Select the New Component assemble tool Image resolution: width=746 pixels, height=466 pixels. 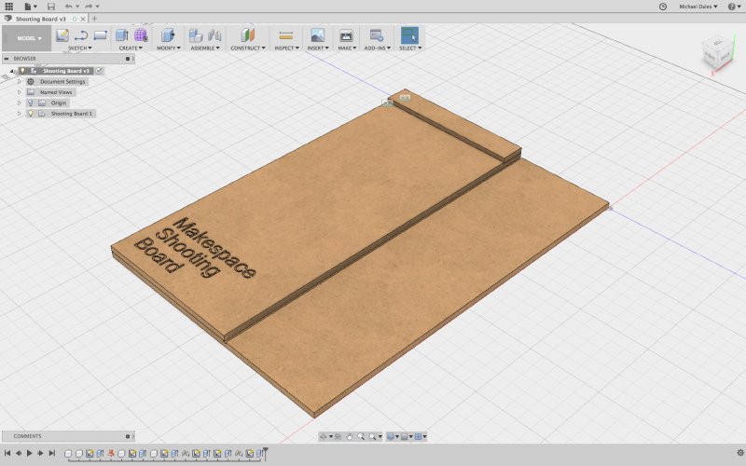point(195,35)
